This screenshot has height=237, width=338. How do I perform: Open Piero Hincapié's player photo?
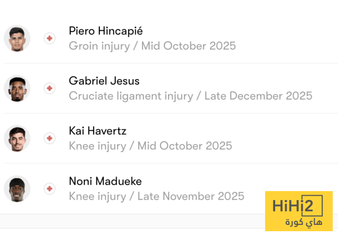pos(17,39)
